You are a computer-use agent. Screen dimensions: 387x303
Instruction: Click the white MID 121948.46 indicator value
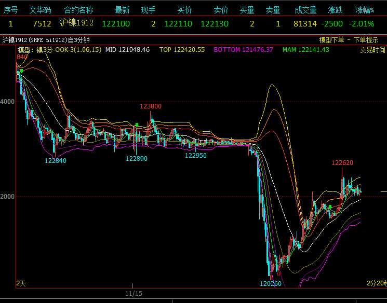click(127, 50)
